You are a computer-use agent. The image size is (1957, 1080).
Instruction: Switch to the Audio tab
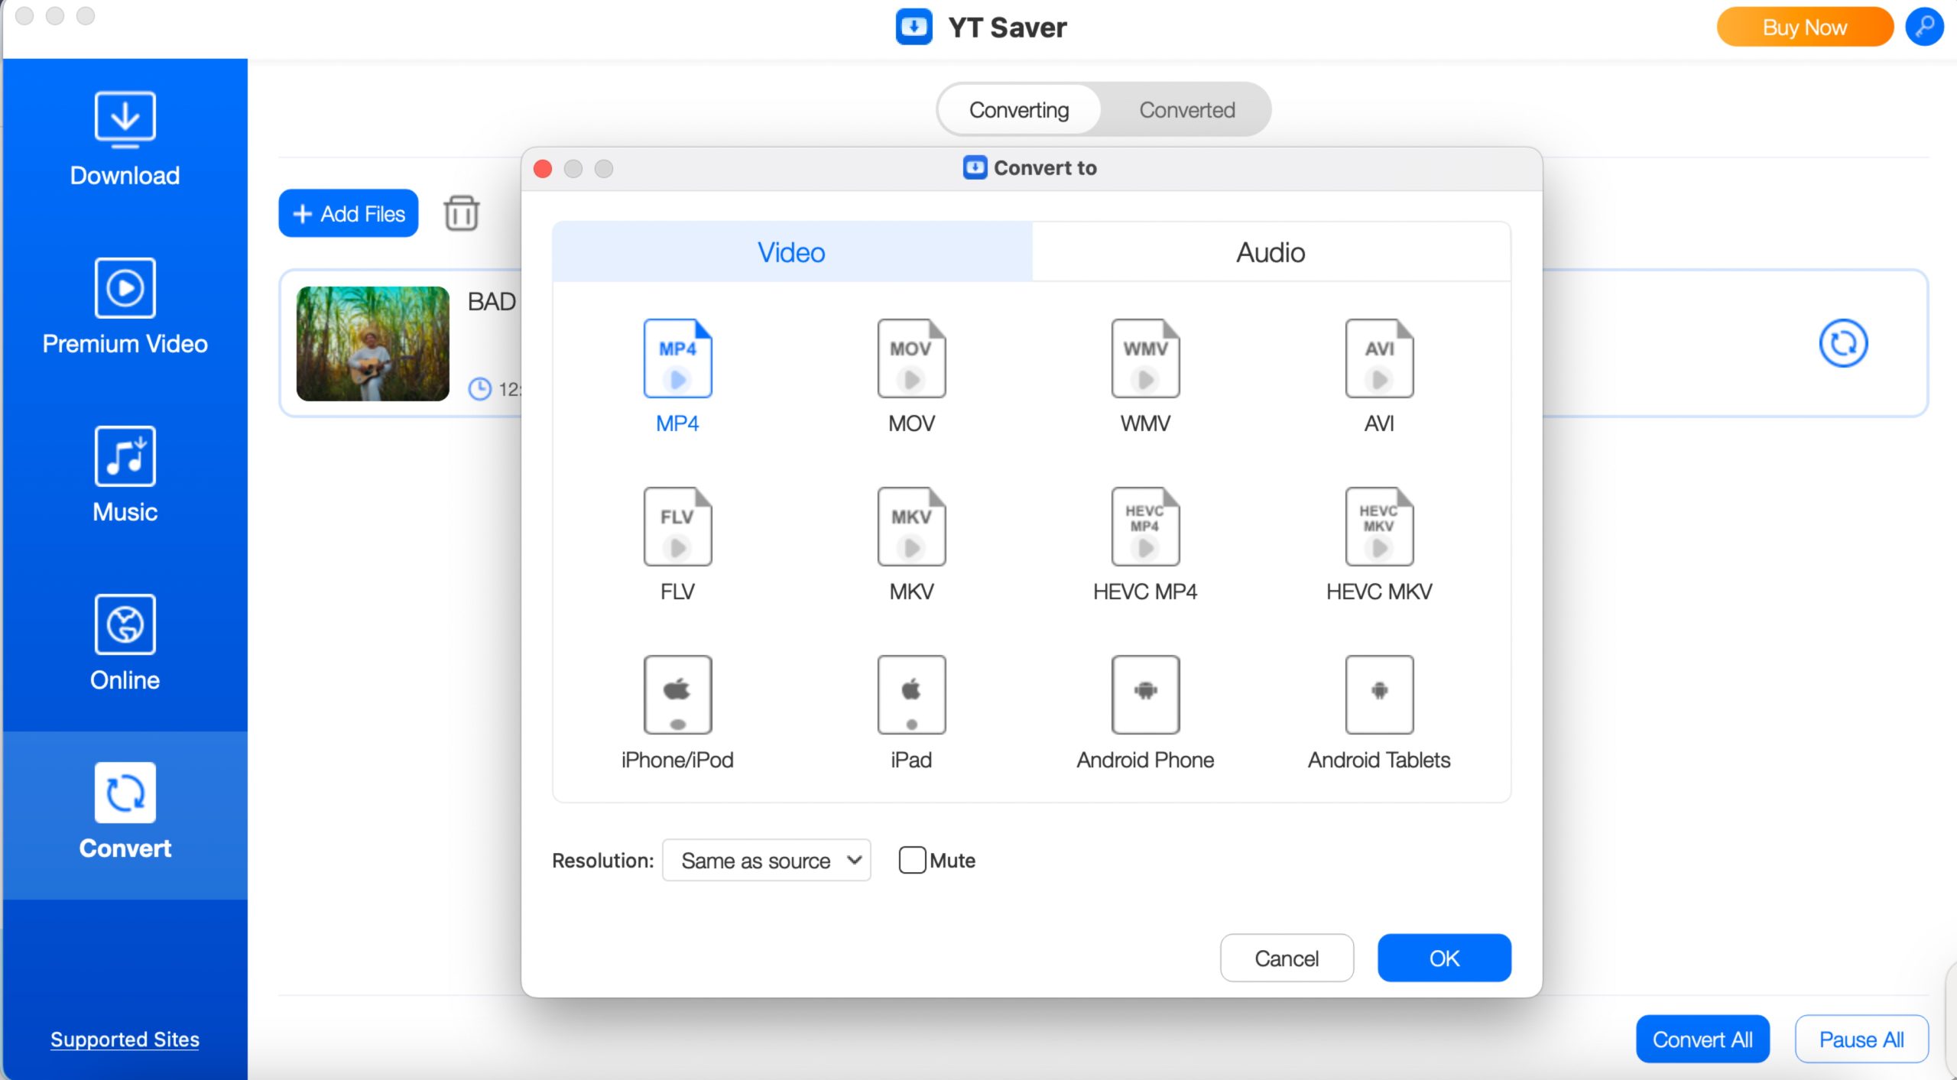coord(1271,252)
